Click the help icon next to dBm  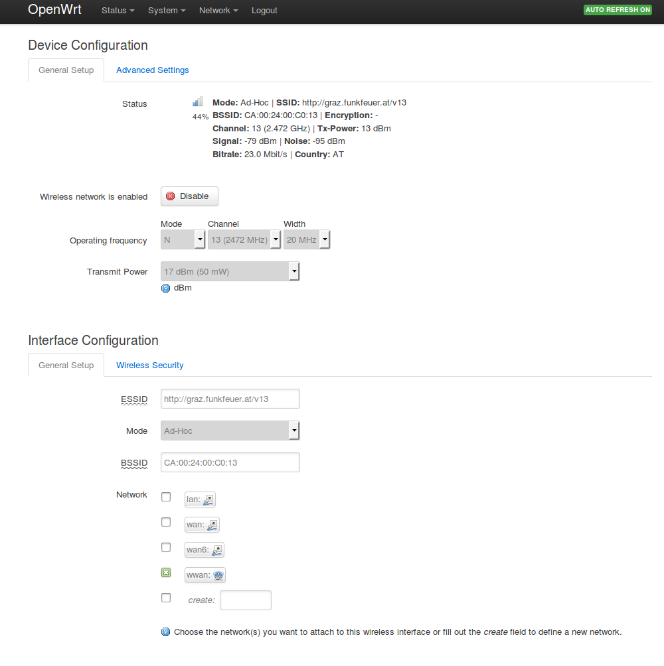click(x=166, y=288)
